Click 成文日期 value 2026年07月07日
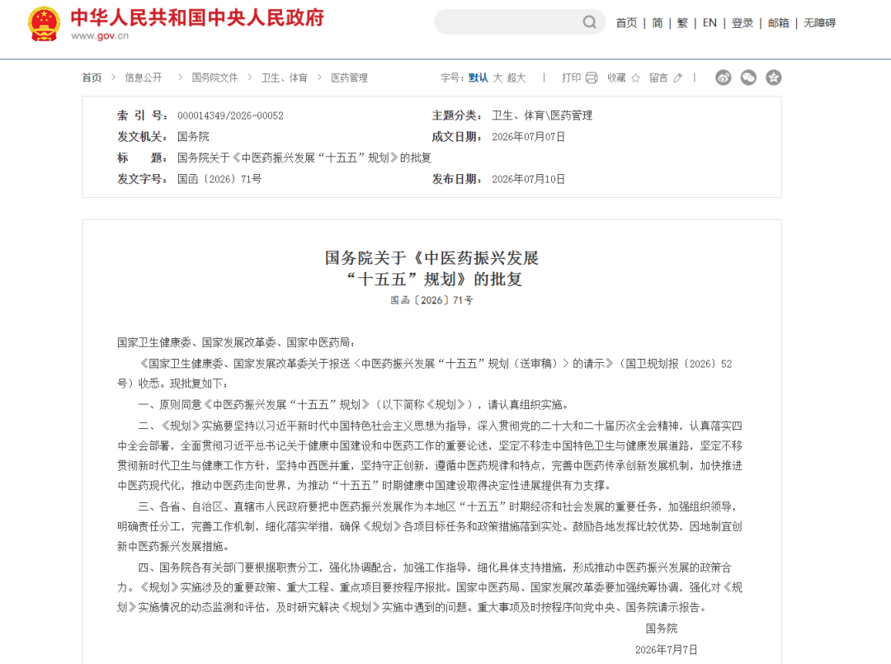 click(528, 137)
